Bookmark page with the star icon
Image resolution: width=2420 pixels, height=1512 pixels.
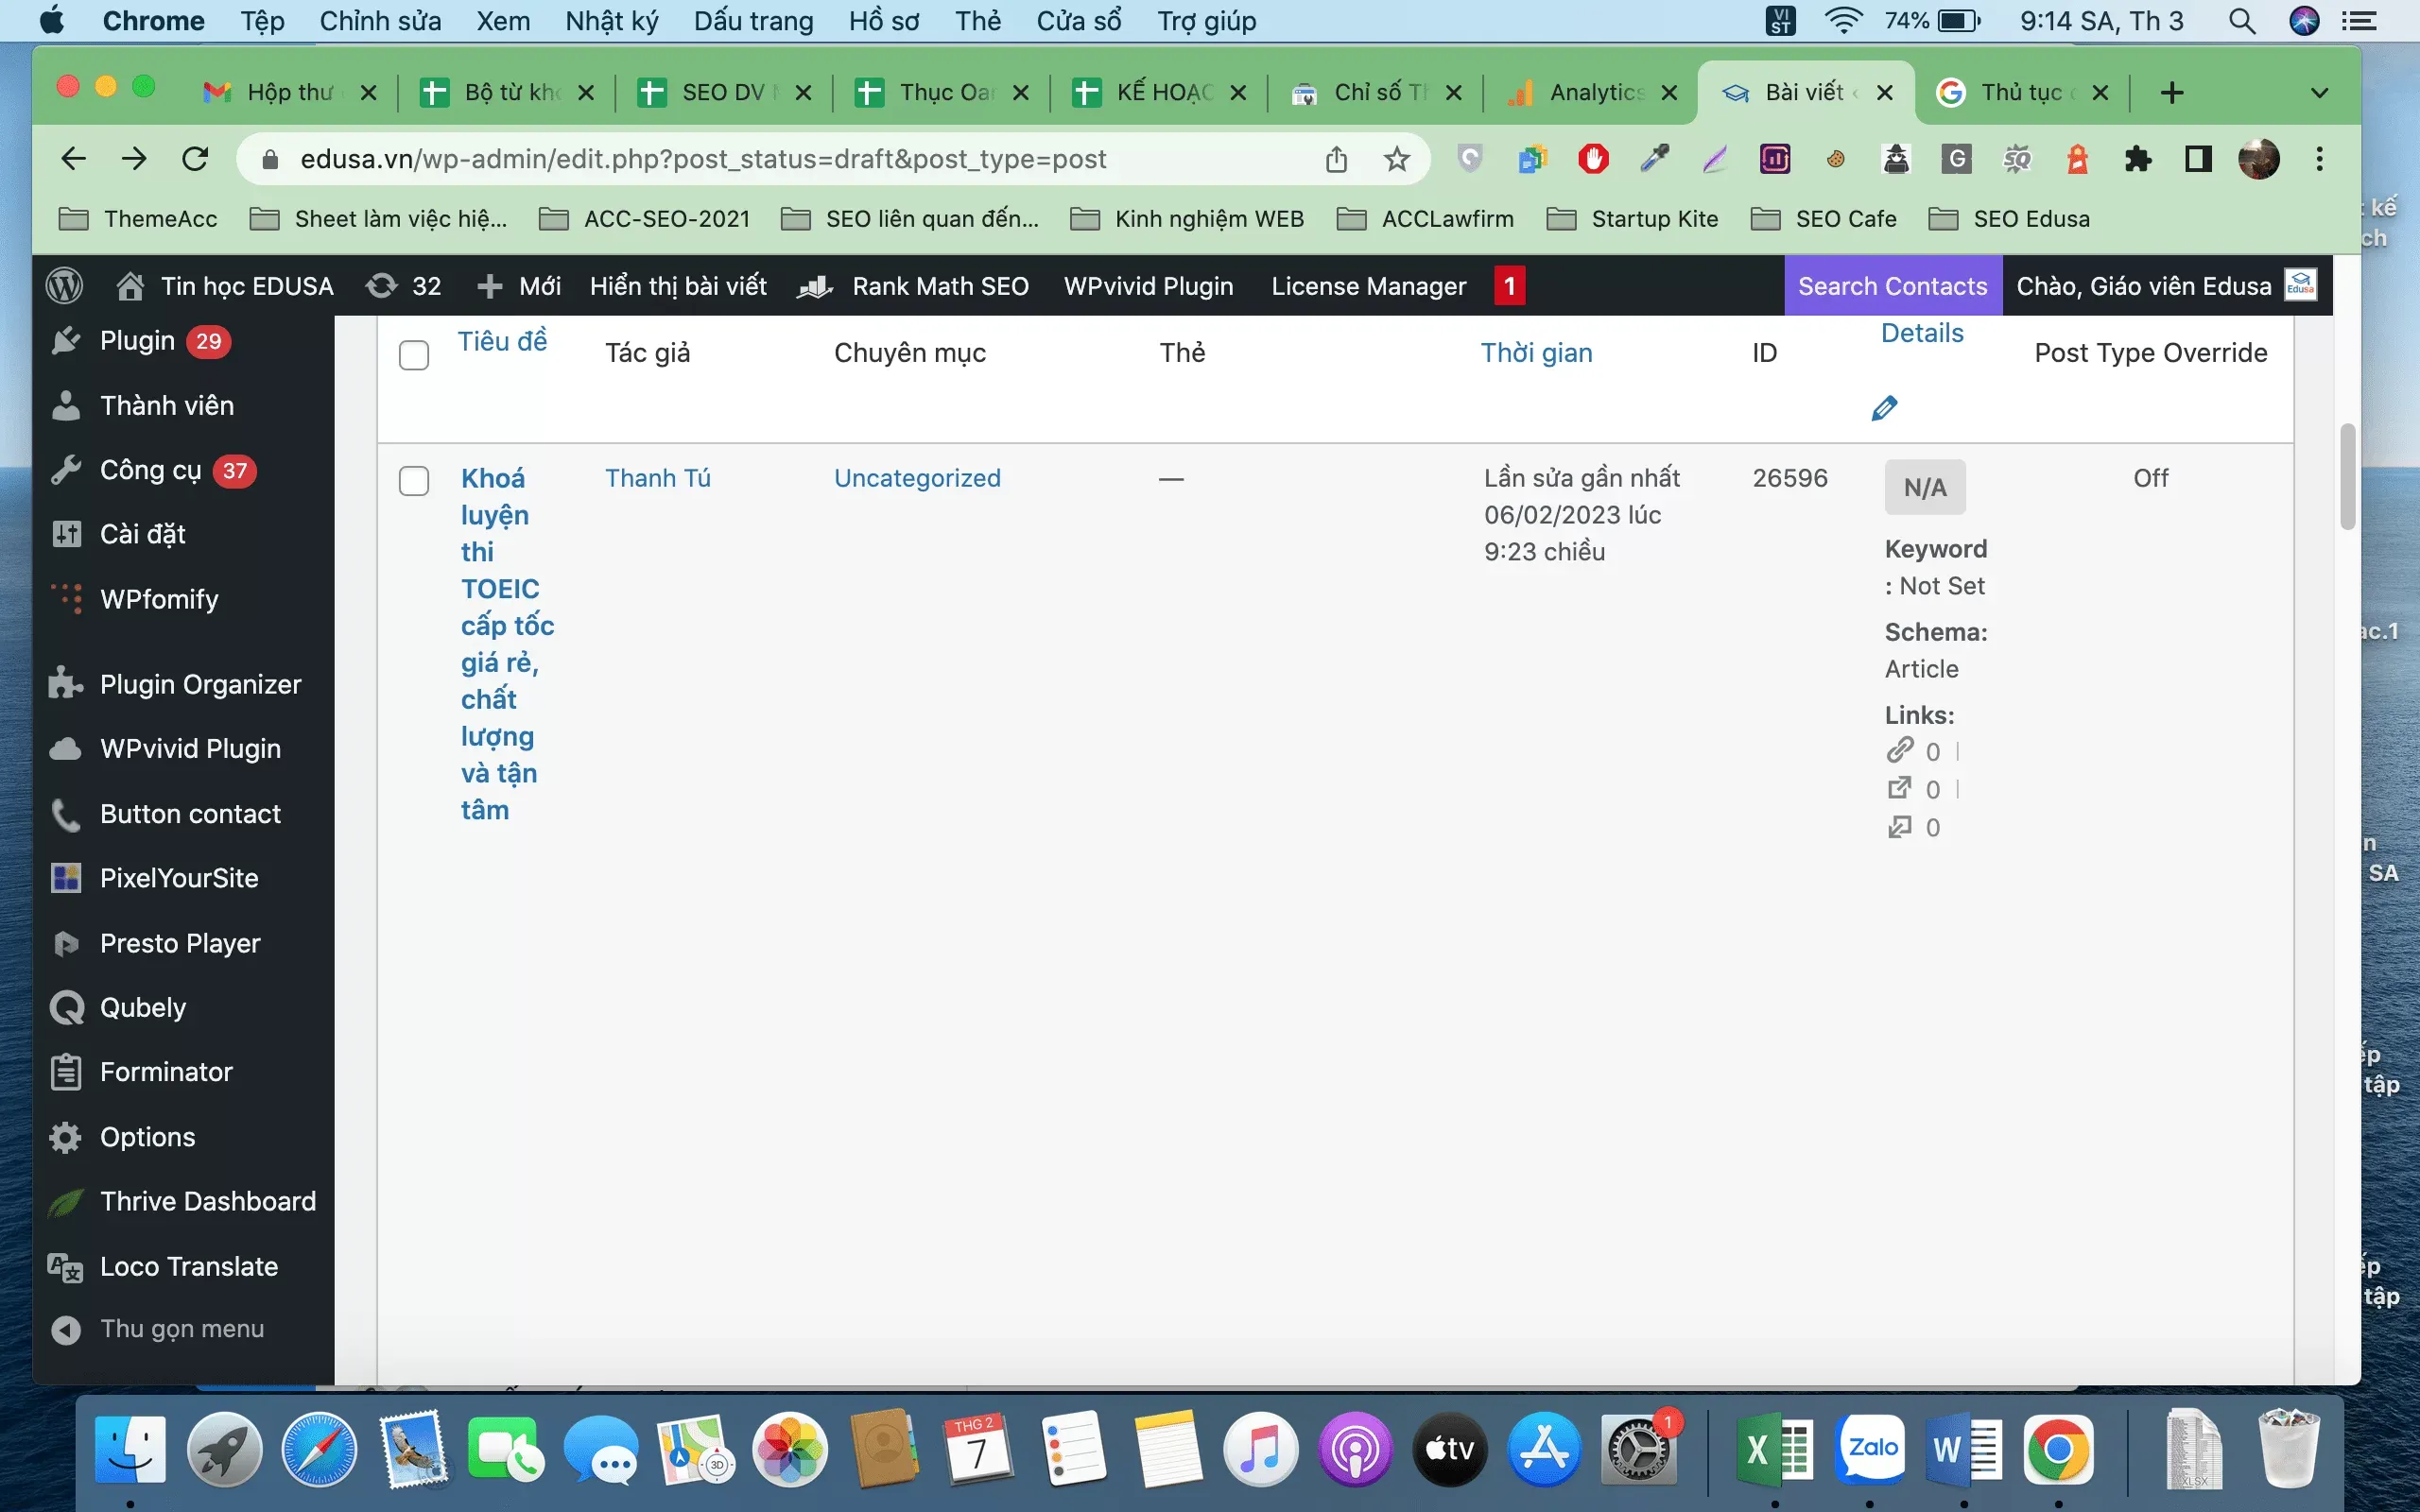[x=1396, y=159]
